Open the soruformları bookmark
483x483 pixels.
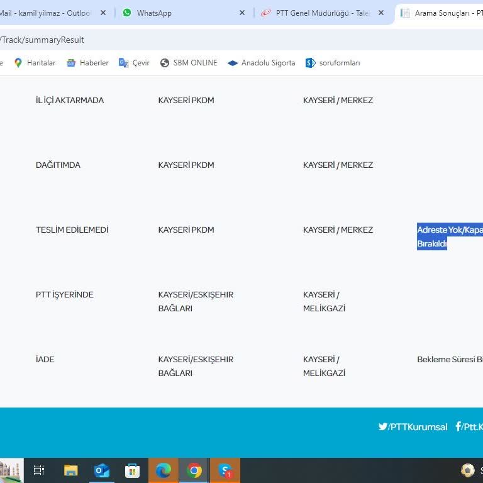point(333,63)
